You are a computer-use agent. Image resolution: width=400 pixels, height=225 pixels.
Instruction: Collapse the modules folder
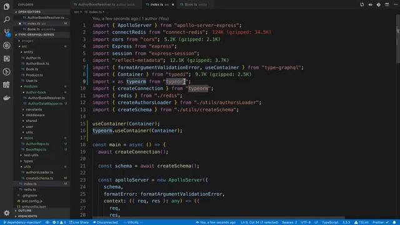pos(41,86)
